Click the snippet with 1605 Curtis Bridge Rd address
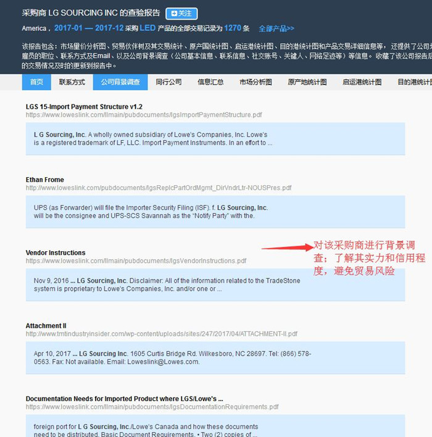 (x=215, y=358)
